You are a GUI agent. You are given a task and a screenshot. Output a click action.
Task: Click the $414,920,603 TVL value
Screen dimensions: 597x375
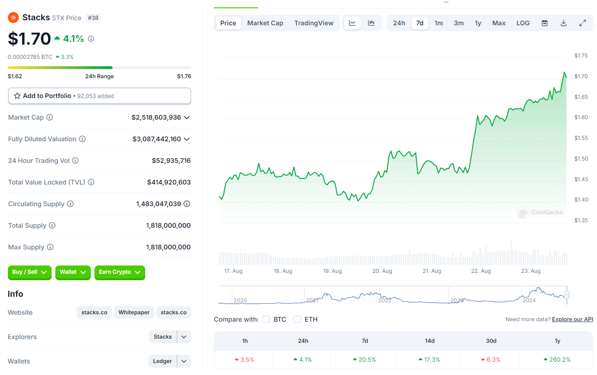point(169,182)
